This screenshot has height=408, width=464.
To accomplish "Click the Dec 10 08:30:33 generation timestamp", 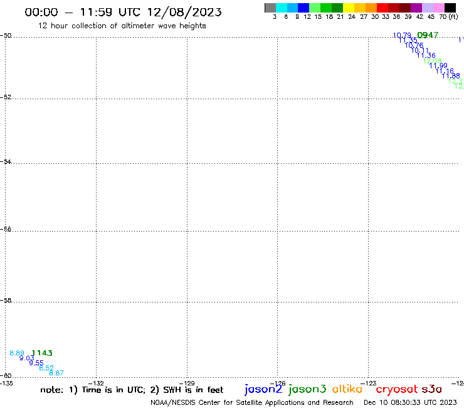I will pos(410,402).
